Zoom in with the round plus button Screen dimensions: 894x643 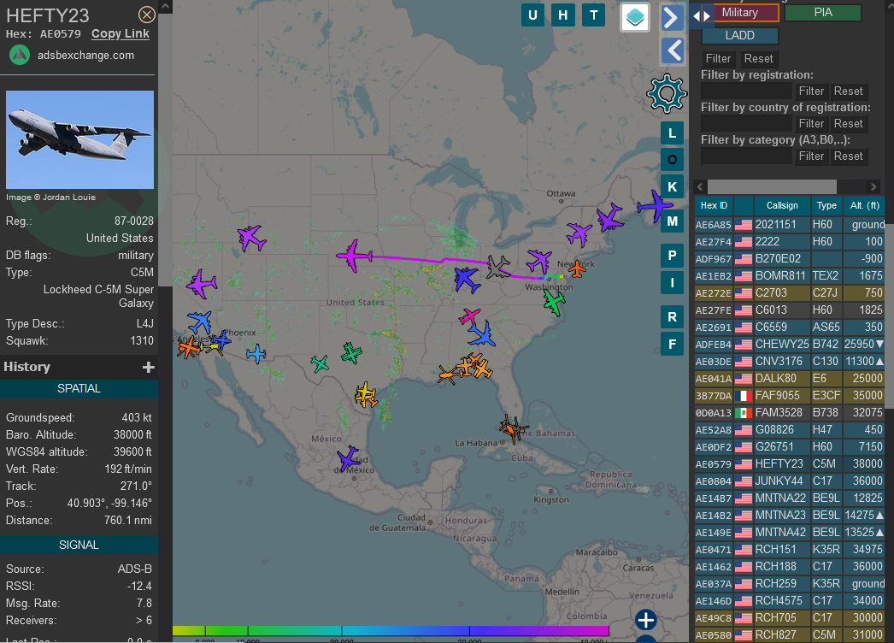(646, 620)
